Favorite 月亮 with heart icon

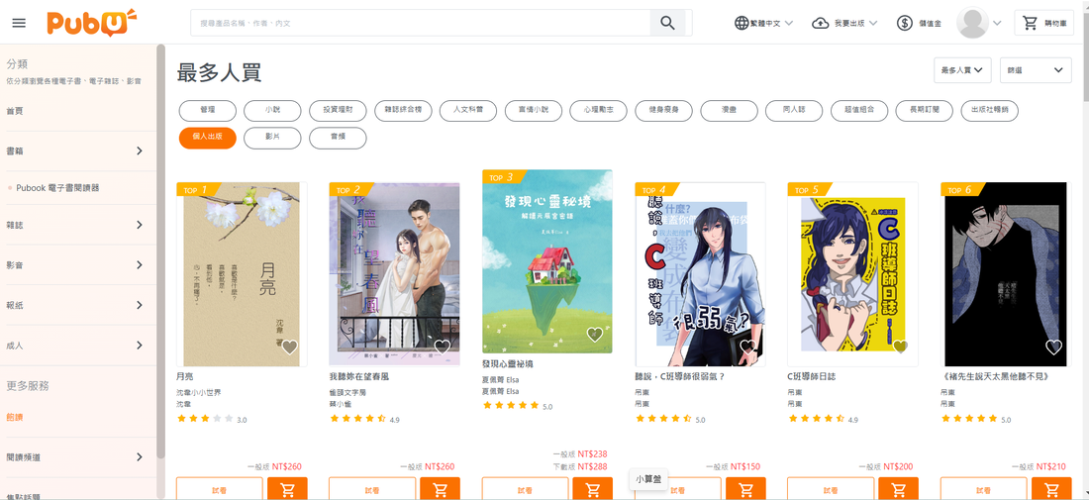290,348
